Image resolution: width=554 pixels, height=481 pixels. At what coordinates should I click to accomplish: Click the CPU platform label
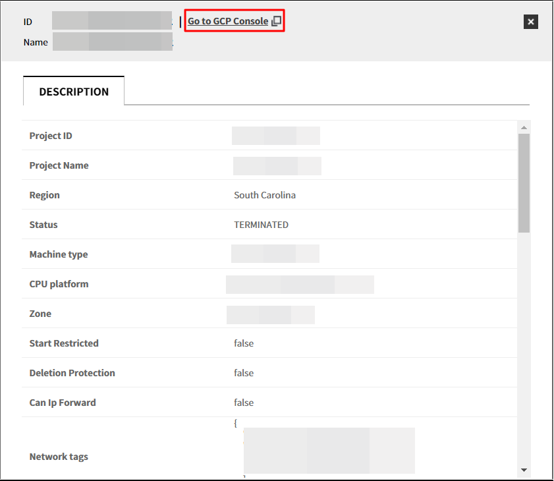pyautogui.click(x=59, y=284)
